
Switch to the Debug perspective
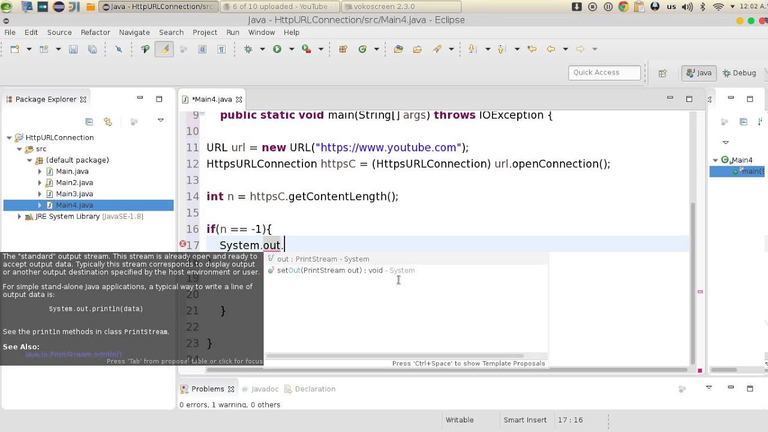coord(739,73)
